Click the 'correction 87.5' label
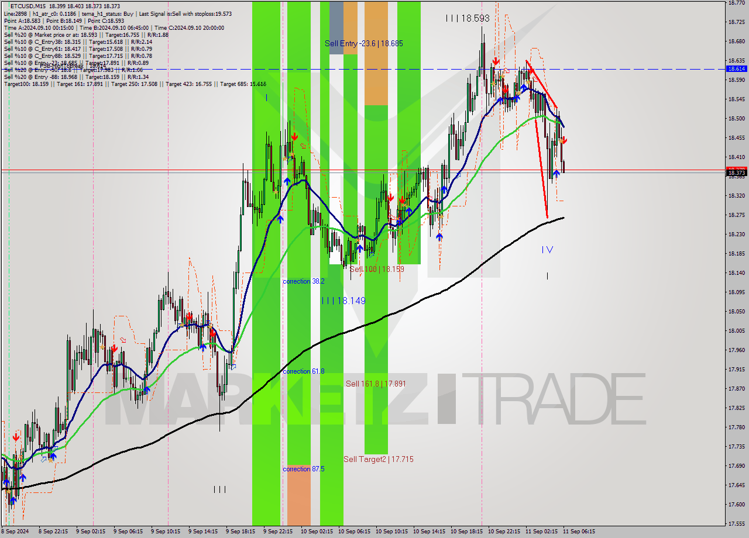This screenshot has height=538, width=749. pyautogui.click(x=304, y=469)
